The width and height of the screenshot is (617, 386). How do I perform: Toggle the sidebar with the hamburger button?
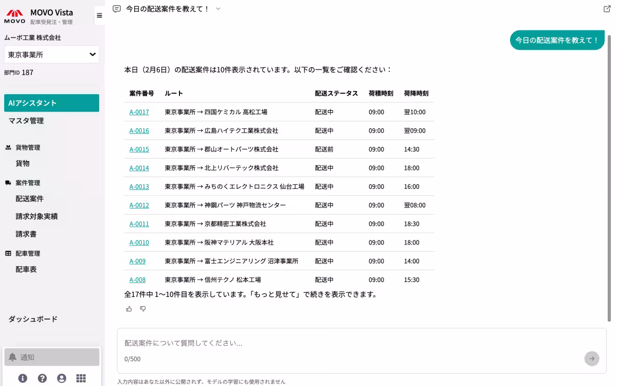point(99,15)
